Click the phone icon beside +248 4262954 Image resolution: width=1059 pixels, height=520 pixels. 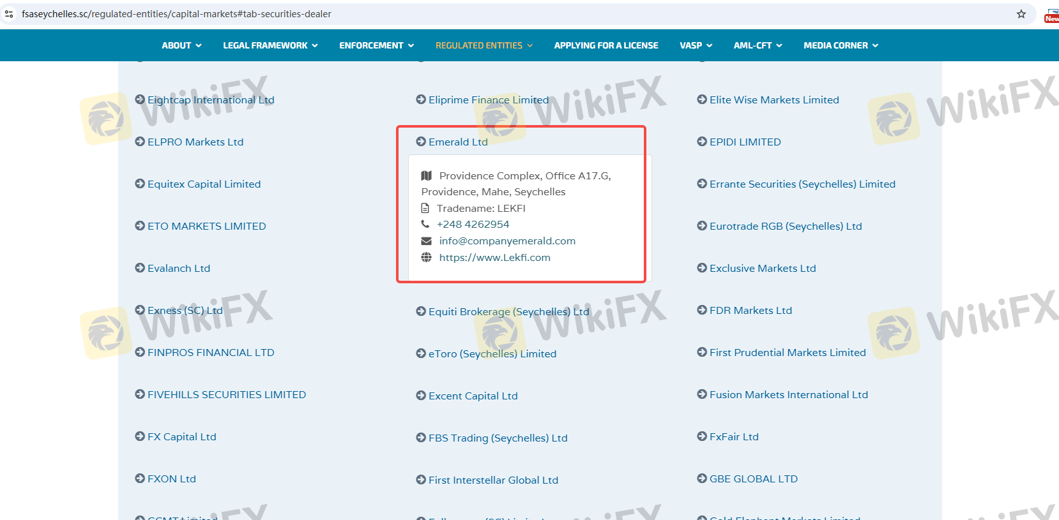coord(425,225)
